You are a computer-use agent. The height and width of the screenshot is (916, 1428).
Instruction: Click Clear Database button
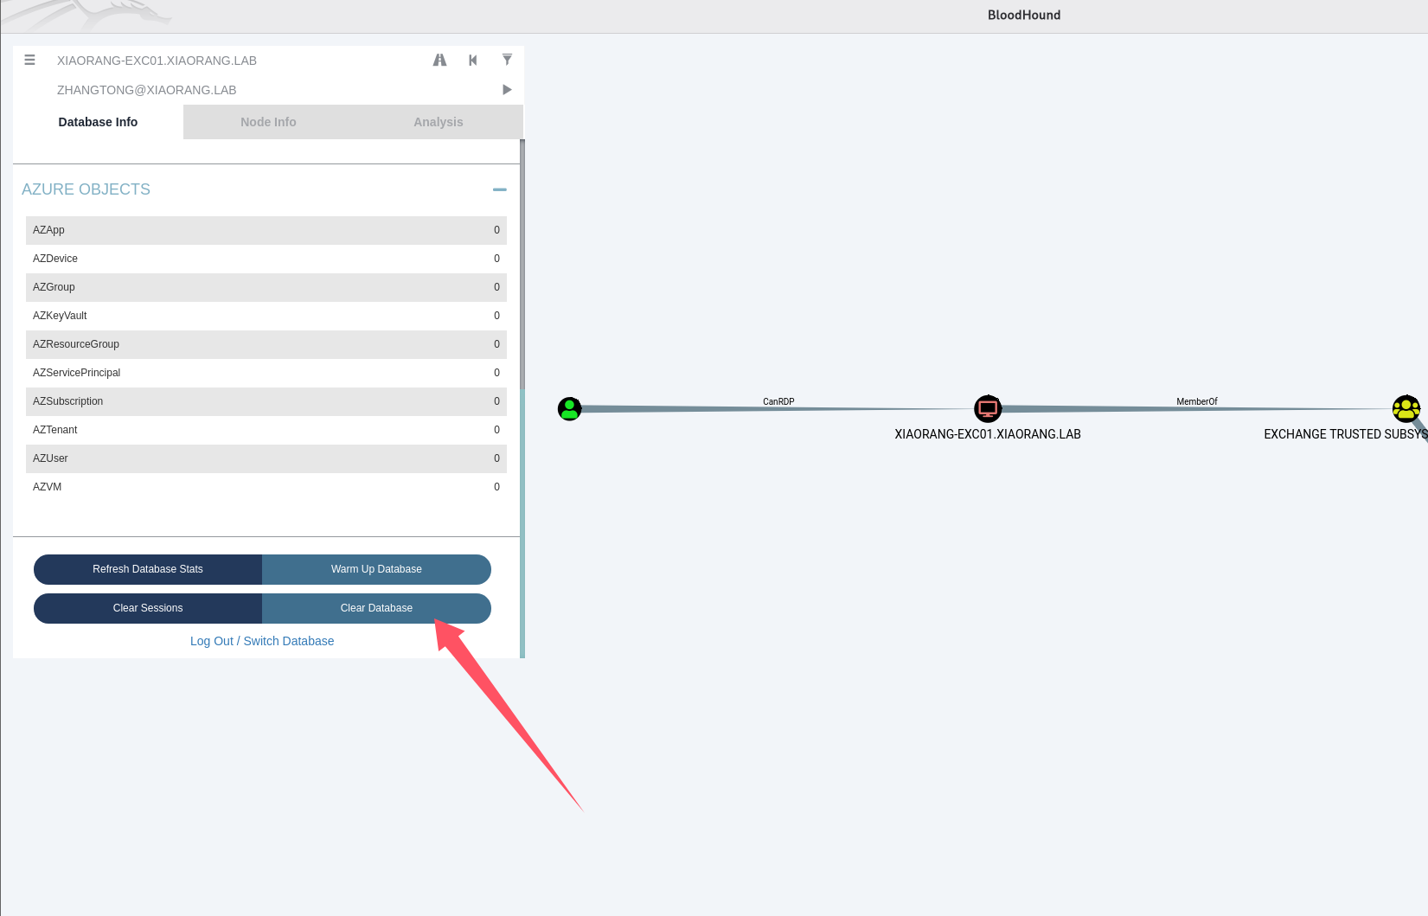click(x=376, y=608)
